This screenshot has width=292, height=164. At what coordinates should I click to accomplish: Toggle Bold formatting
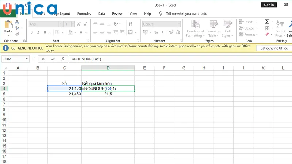click(32, 32)
